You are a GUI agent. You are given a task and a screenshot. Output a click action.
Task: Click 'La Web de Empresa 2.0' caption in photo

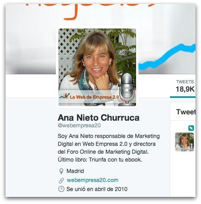click(x=94, y=97)
